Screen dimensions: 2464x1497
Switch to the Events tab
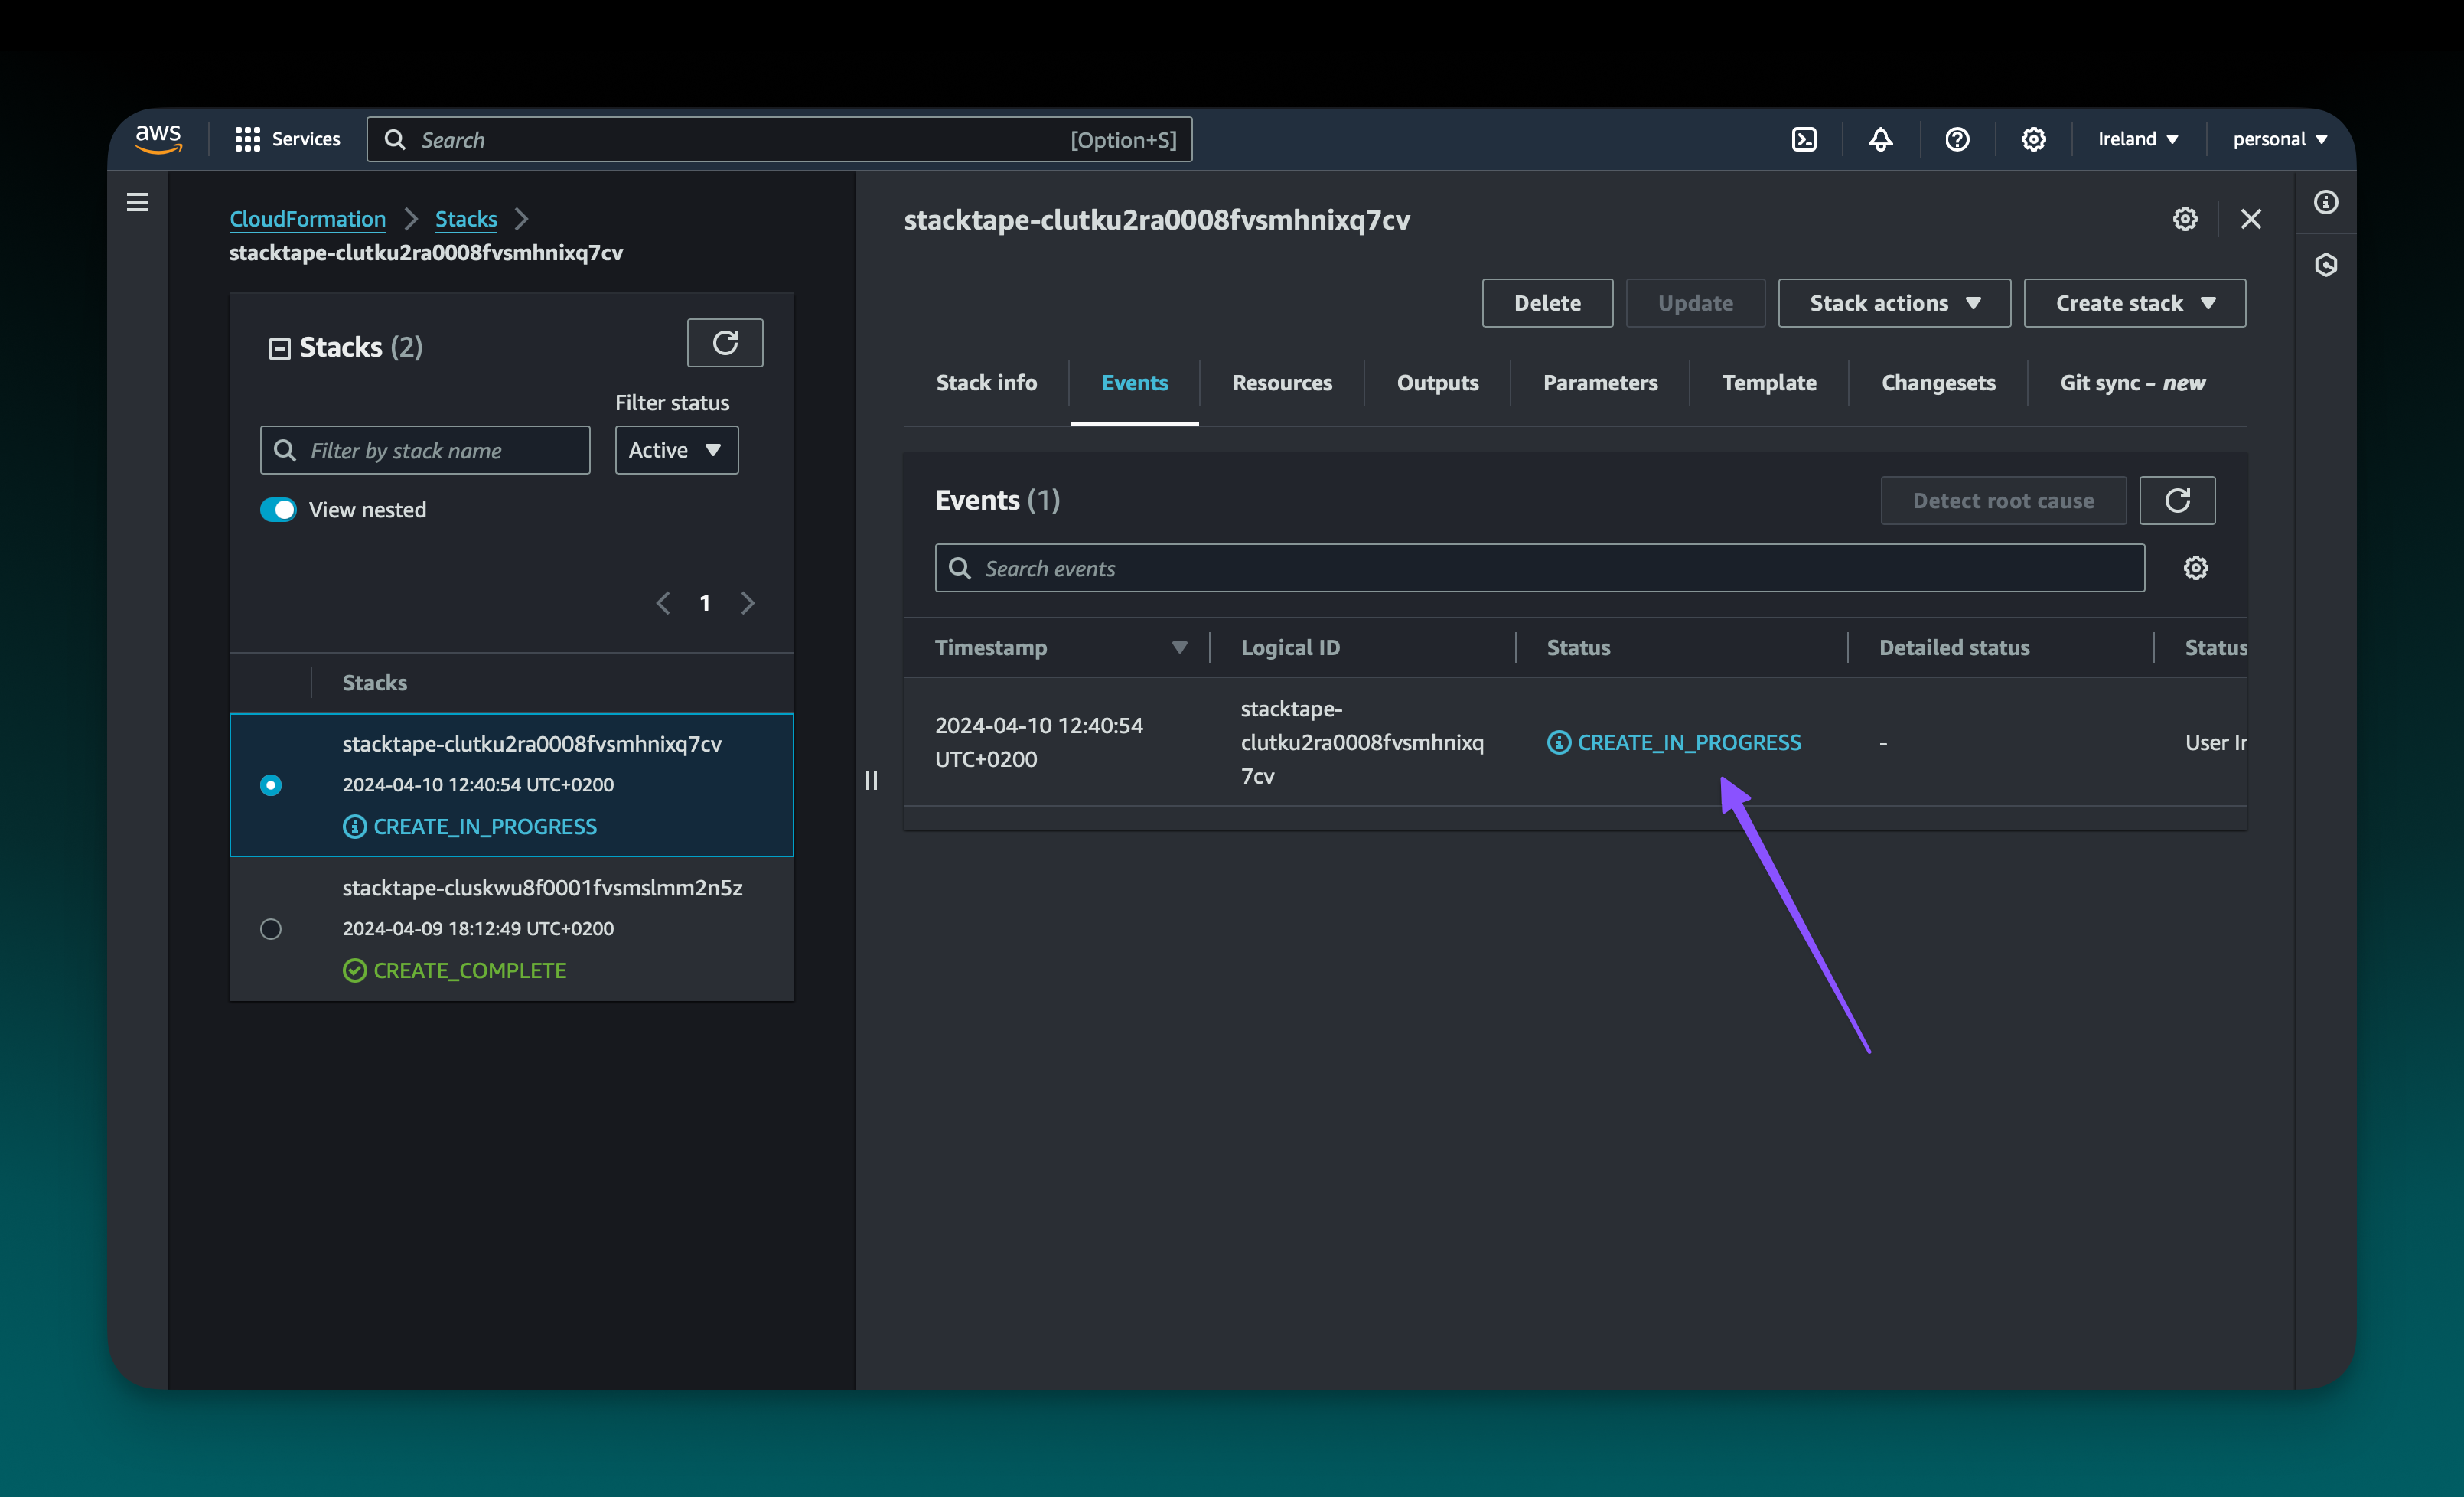[1134, 383]
